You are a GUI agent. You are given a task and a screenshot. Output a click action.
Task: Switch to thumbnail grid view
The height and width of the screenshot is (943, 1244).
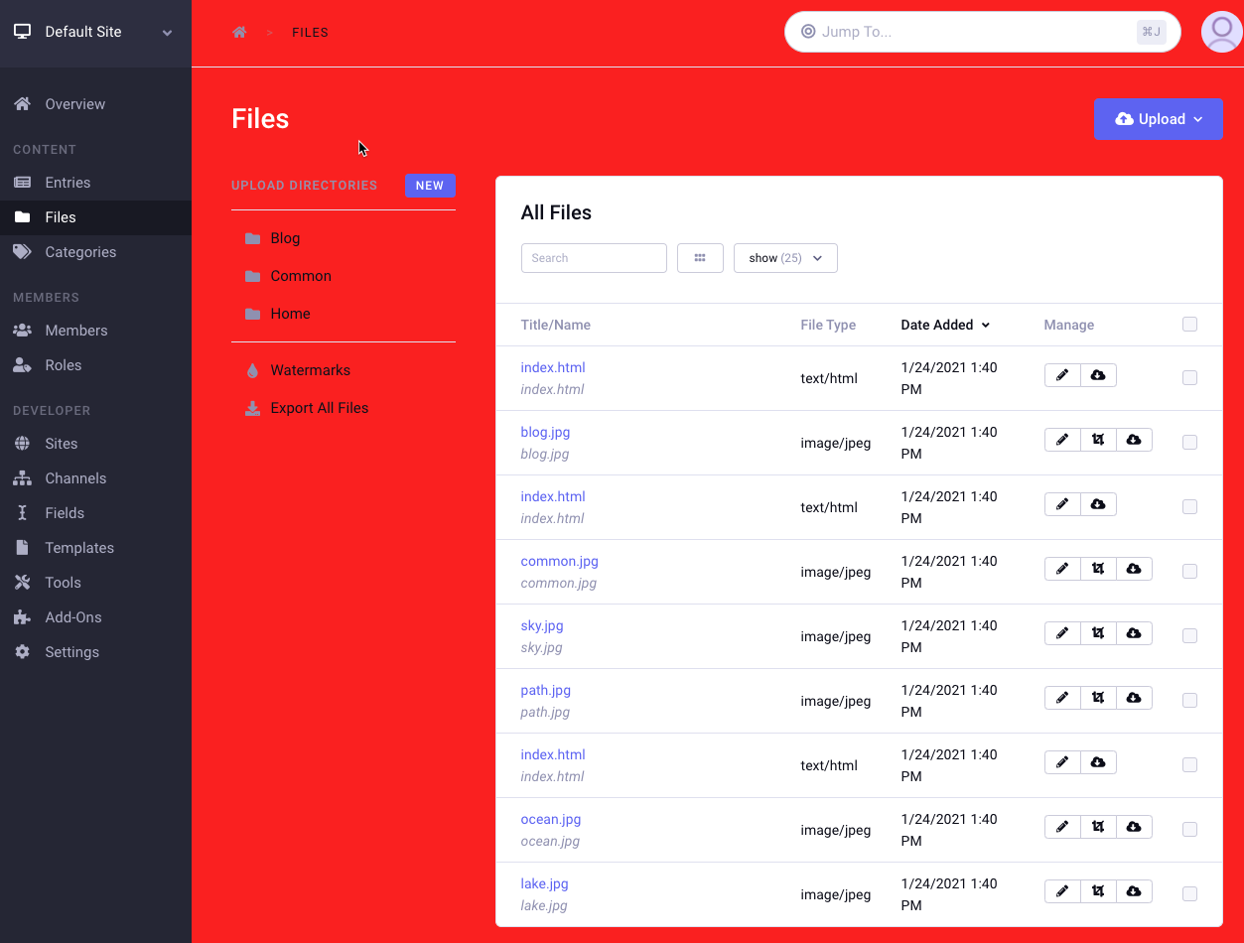pyautogui.click(x=700, y=258)
